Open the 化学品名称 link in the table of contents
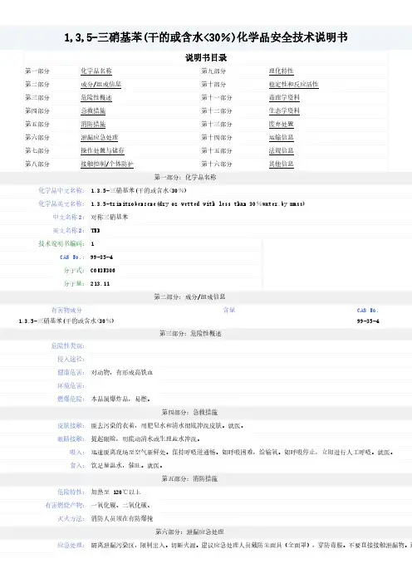The image size is (412, 583). point(96,71)
